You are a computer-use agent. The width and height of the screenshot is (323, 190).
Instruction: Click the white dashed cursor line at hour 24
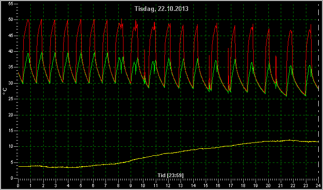click(x=318, y=91)
